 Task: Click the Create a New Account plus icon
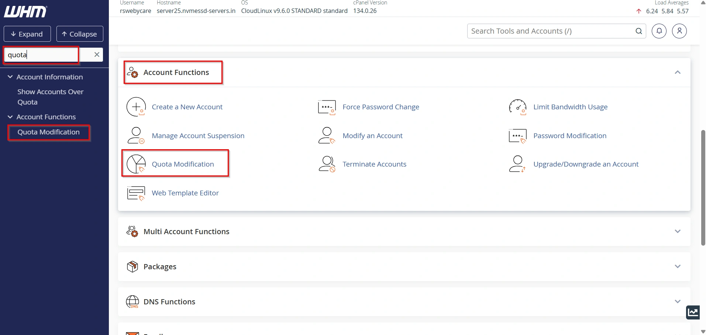pos(136,107)
